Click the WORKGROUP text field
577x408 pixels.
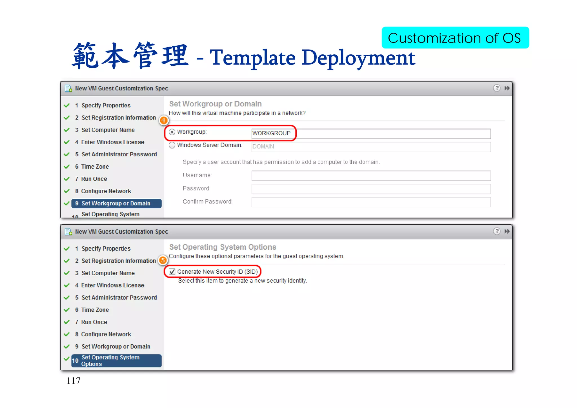coord(371,134)
